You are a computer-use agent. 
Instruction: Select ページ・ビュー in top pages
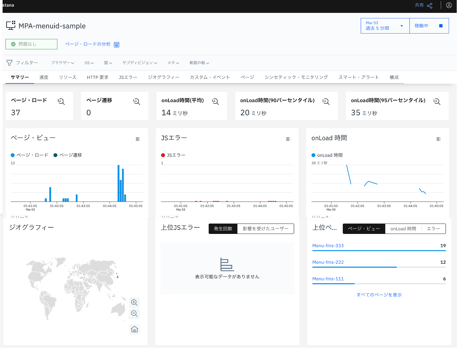(364, 229)
